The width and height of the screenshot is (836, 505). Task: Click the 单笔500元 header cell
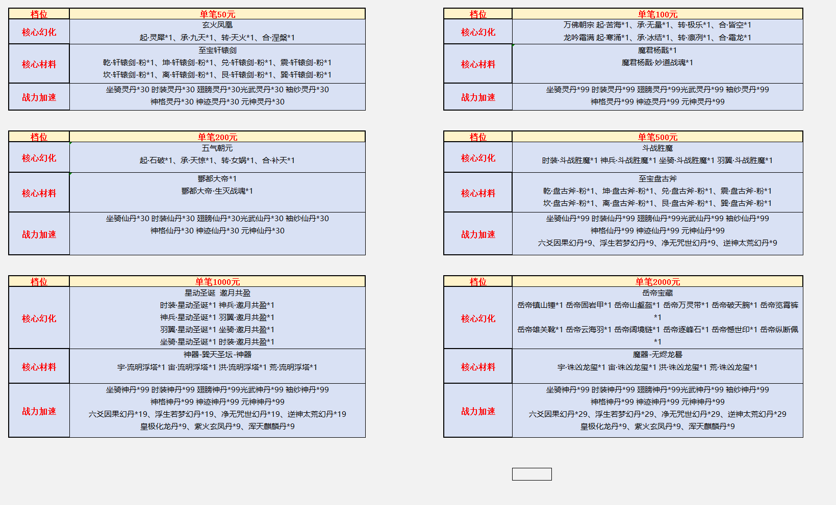coord(657,137)
